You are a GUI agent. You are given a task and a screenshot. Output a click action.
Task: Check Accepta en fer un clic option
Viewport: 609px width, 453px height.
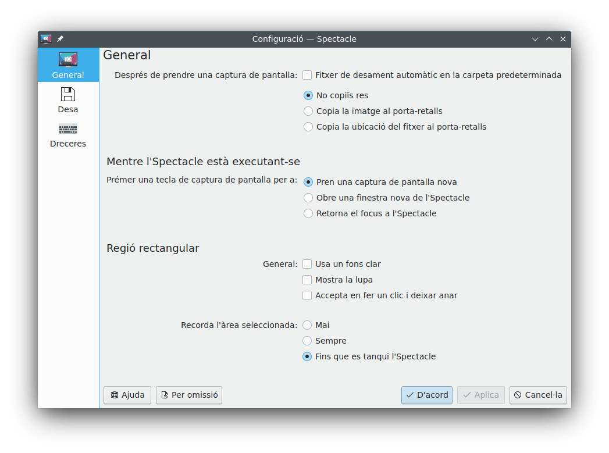[307, 295]
